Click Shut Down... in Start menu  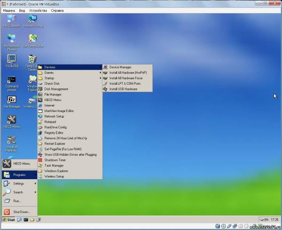point(19,212)
